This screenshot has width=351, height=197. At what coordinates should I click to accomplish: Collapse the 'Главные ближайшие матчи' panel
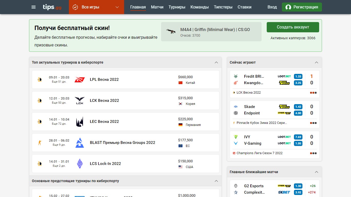click(317, 172)
